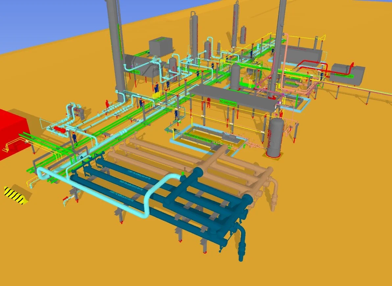Screen dimensions: 392x286
Task: Select the small green valve atop teal header
Action: (x=183, y=173)
